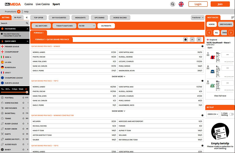This screenshot has height=153, width=235.
Task: Favourite Football with its star
Action: click(23, 98)
